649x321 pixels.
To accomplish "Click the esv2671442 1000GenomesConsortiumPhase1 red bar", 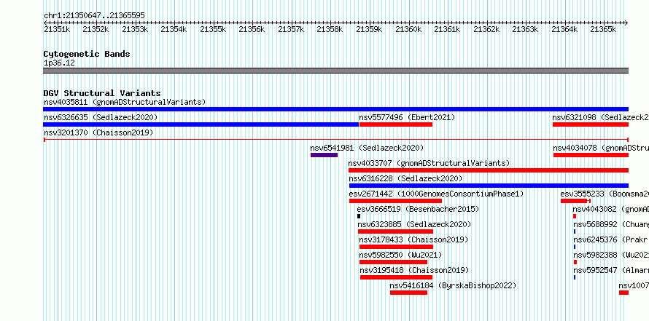I will point(395,201).
